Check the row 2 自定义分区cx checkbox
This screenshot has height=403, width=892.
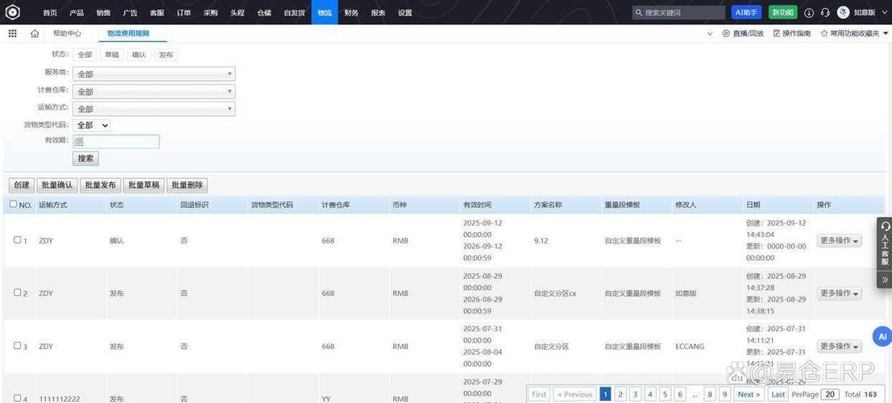click(17, 292)
